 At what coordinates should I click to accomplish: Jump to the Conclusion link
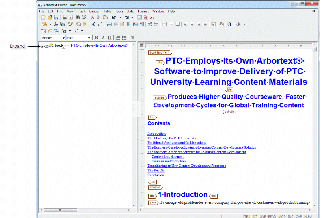click(x=156, y=175)
